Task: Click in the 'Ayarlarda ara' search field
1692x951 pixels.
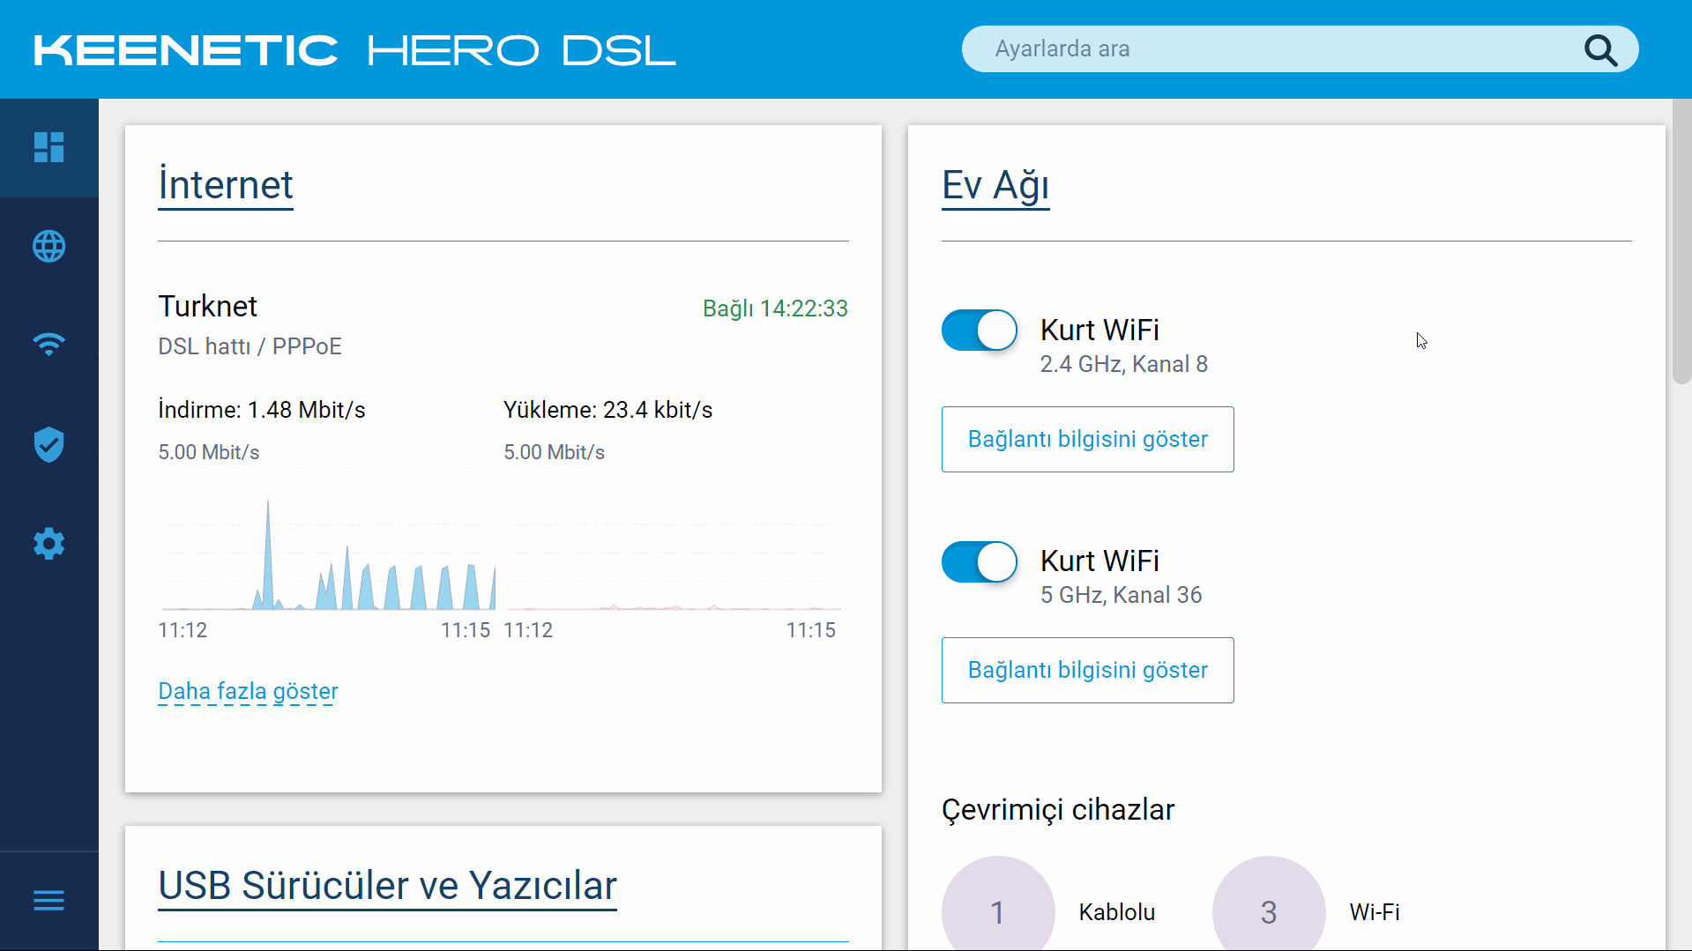Action: pyautogui.click(x=1270, y=49)
